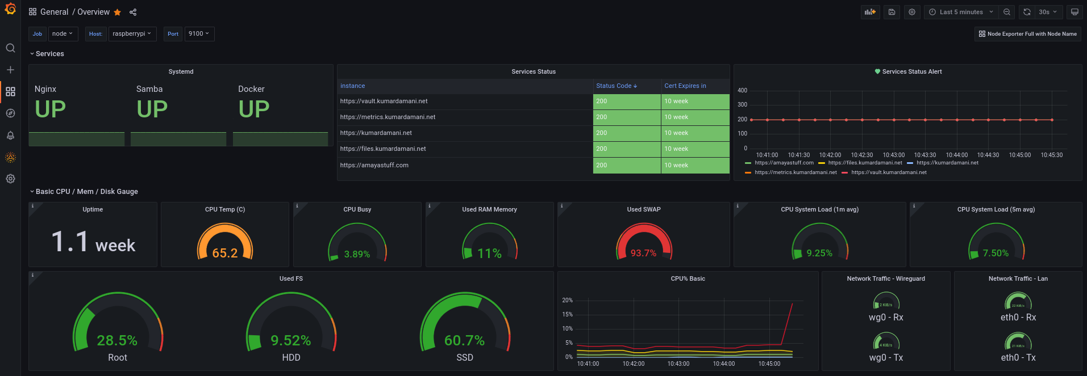1087x376 pixels.
Task: Click the info icon on Uptime panel
Action: click(x=33, y=206)
